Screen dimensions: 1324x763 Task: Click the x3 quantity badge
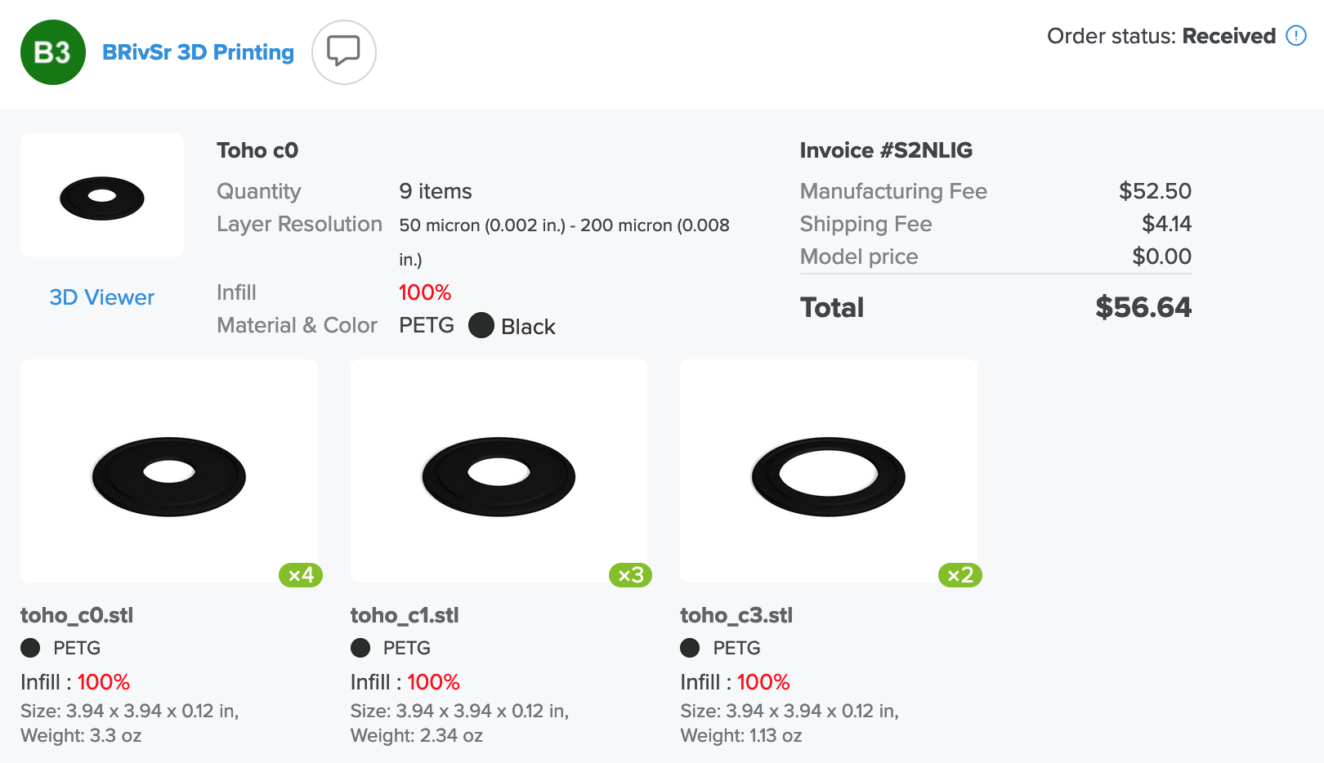coord(631,575)
